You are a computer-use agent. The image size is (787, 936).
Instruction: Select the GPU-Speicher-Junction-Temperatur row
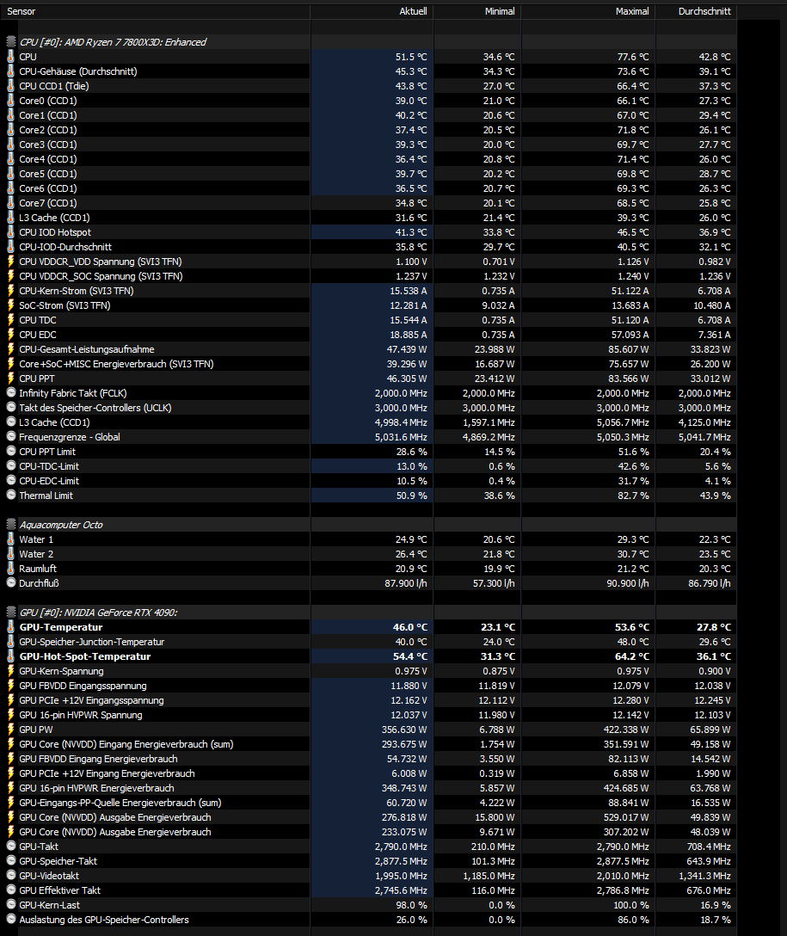[x=369, y=642]
